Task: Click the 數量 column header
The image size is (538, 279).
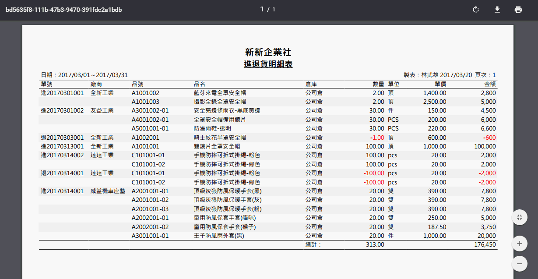Action: click(x=378, y=84)
